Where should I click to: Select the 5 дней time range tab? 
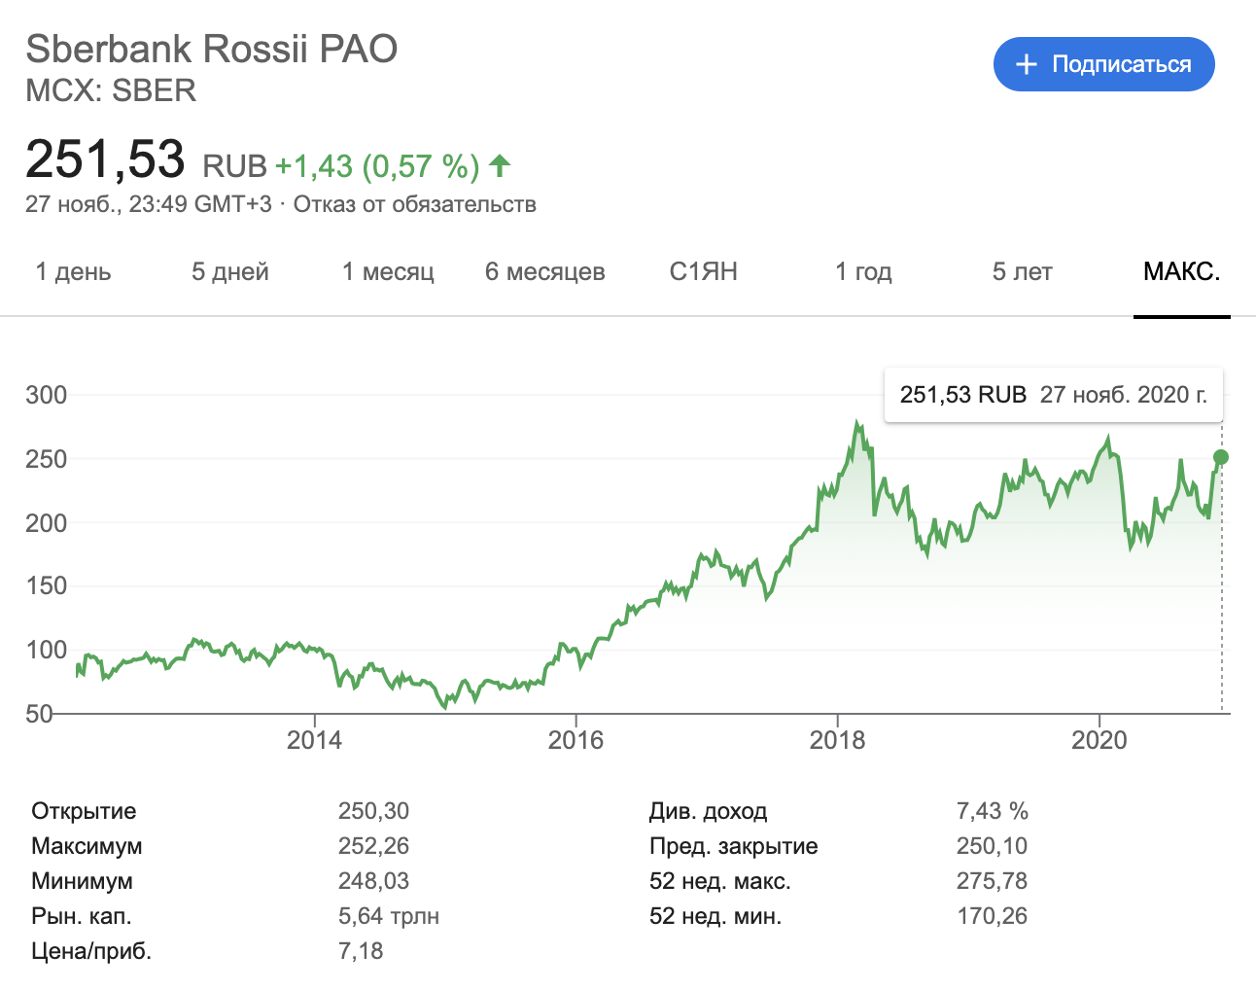(x=229, y=271)
